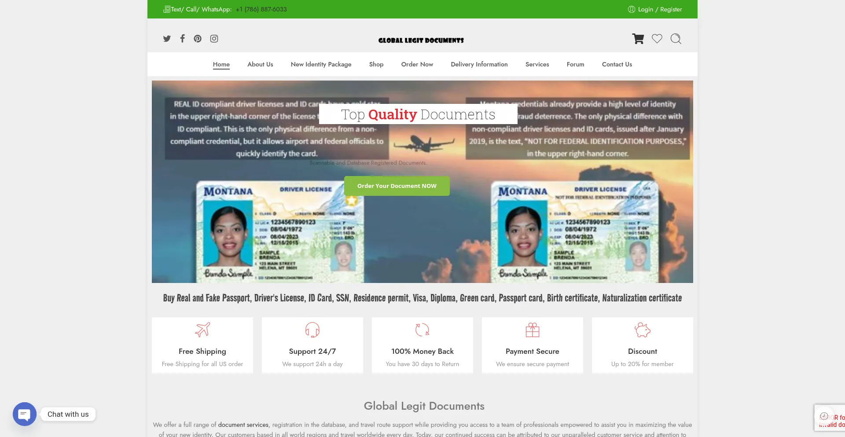Image resolution: width=845 pixels, height=437 pixels.
Task: Click the airplane icon above Free Shipping
Action: [202, 330]
